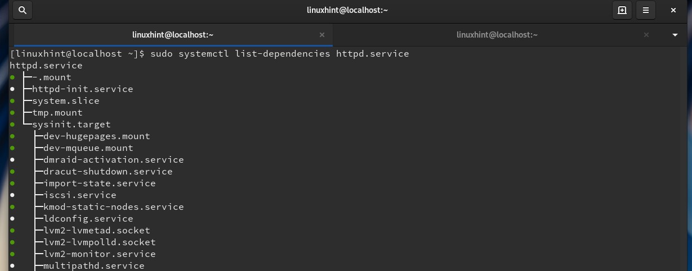Screen dimensions: 692x271
Task: Switch to the second linuxhint@localhost tab
Action: pyautogui.click(x=497, y=35)
